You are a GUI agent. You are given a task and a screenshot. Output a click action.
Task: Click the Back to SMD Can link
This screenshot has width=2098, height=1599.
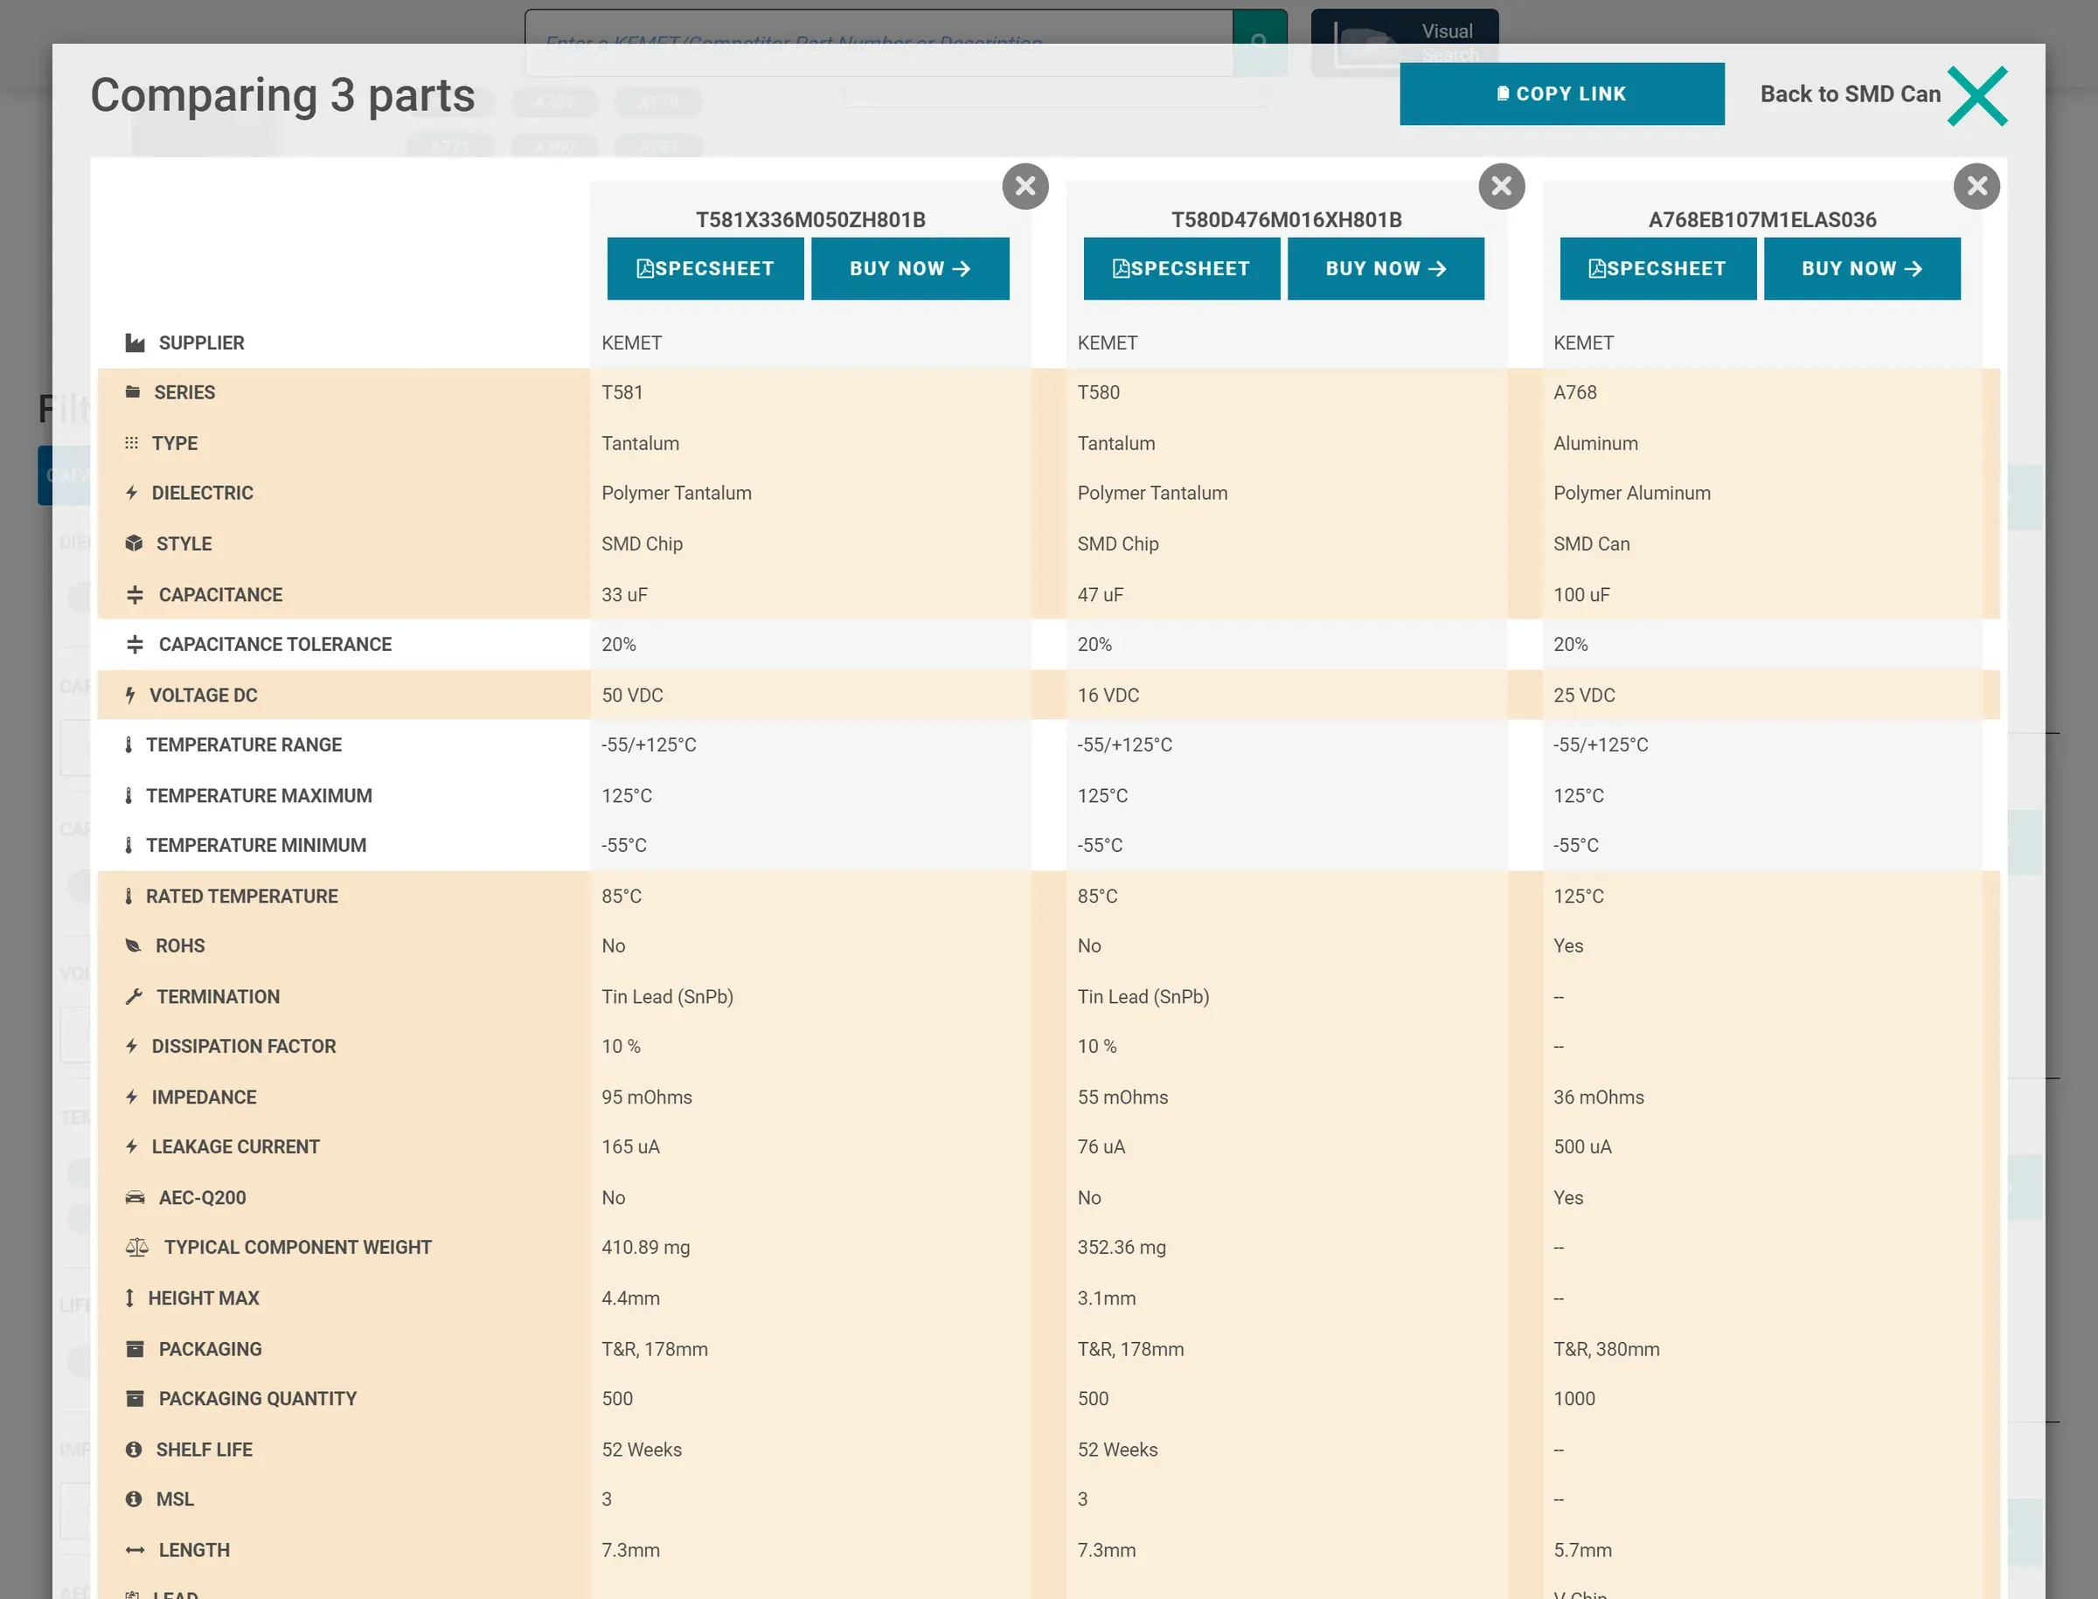[1850, 93]
